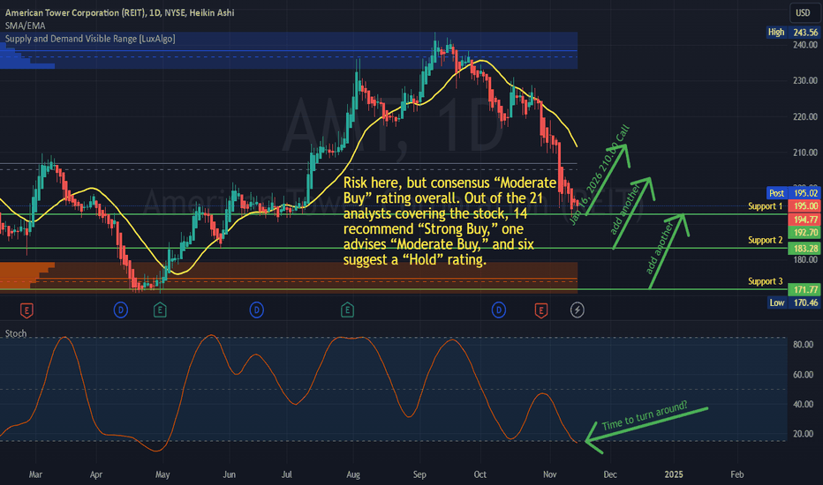
Task: Click Dec on the time axis
Action: (x=610, y=474)
